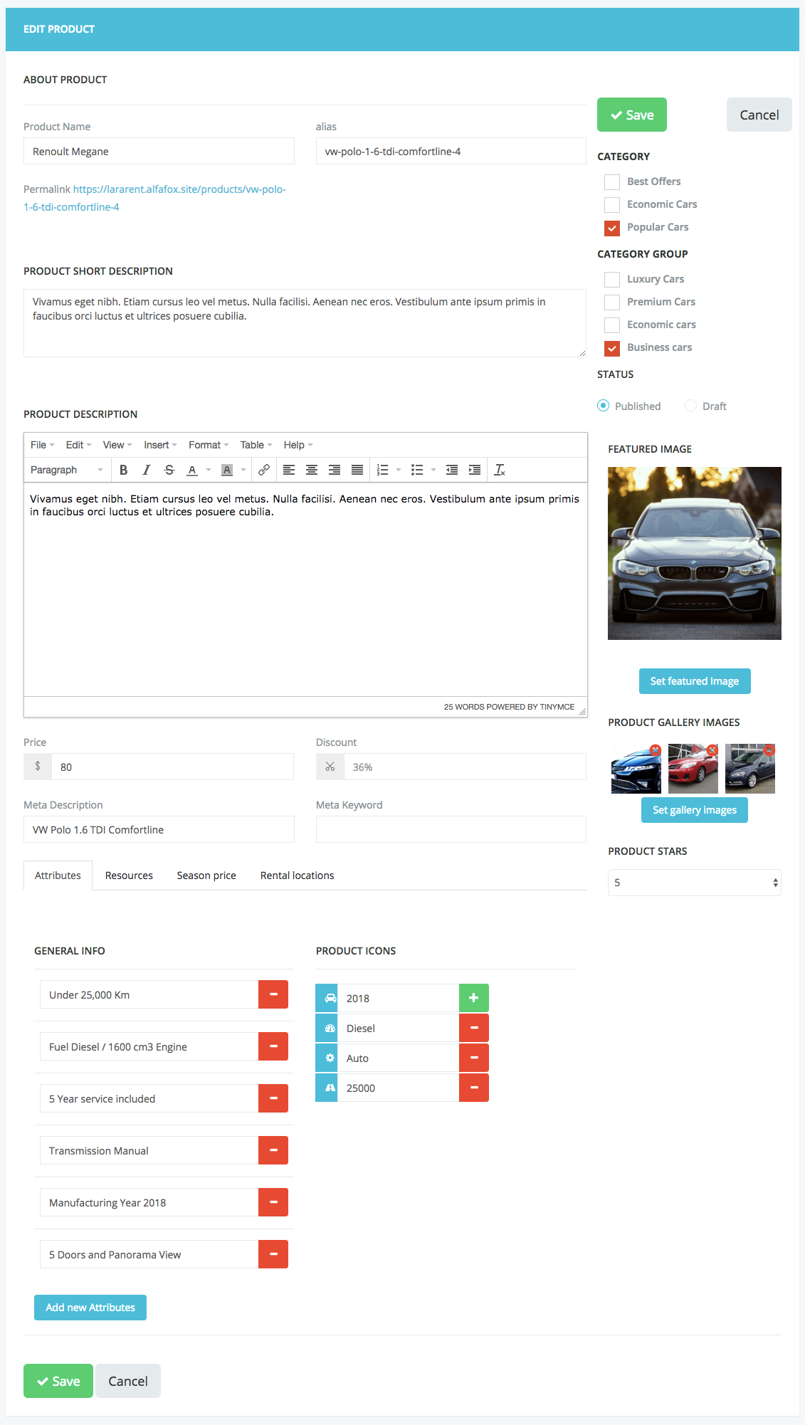805x1425 pixels.
Task: Click the Meta Keyword input field
Action: (451, 829)
